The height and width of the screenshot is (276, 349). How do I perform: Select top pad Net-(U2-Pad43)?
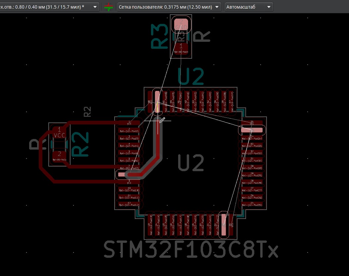click(187, 102)
